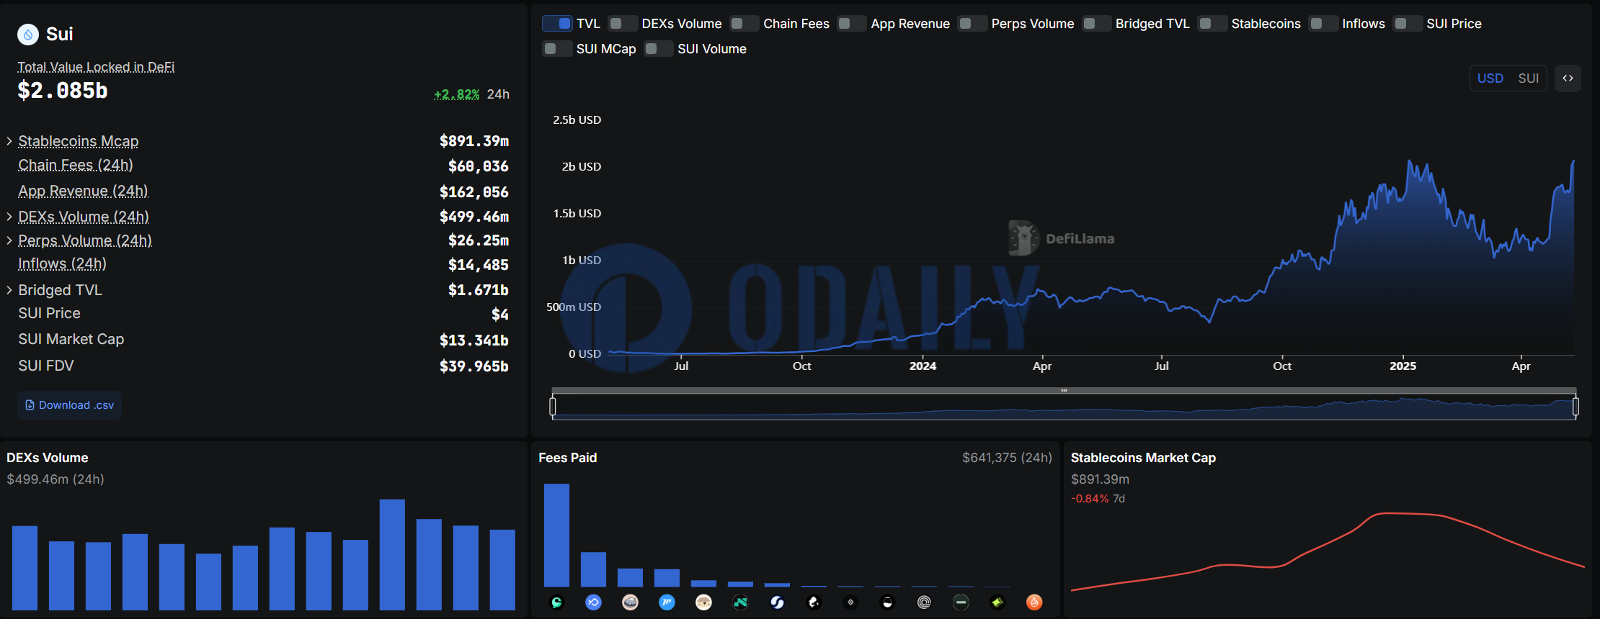
Task: Enable the Perps Volume chart toggle
Action: click(972, 24)
